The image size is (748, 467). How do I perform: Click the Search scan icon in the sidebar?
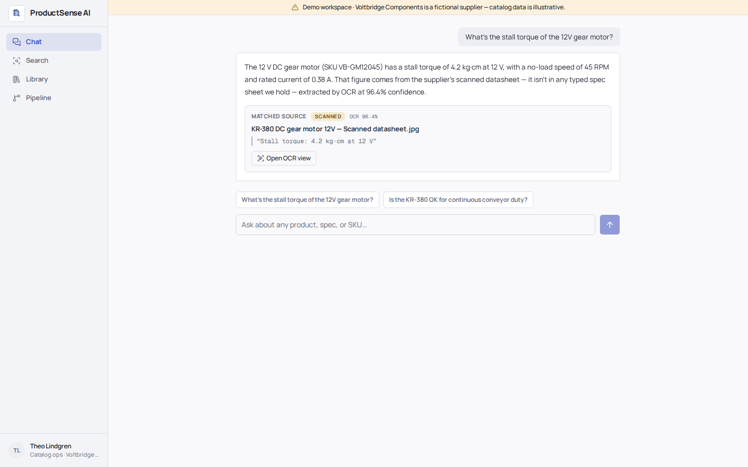[x=17, y=61]
